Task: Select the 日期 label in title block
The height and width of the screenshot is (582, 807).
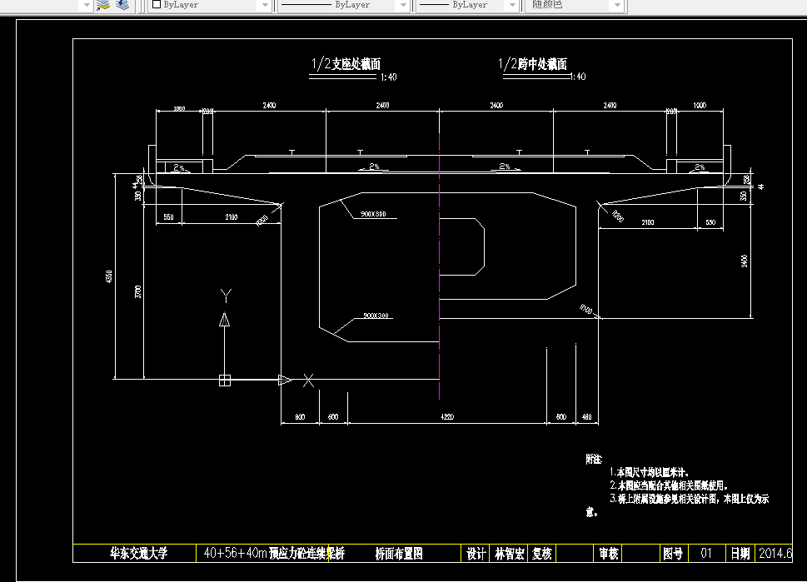Action: [740, 554]
